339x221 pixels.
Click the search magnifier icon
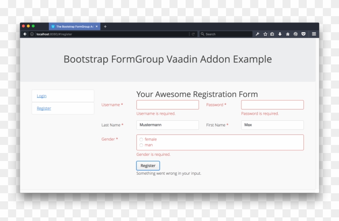pyautogui.click(x=202, y=34)
